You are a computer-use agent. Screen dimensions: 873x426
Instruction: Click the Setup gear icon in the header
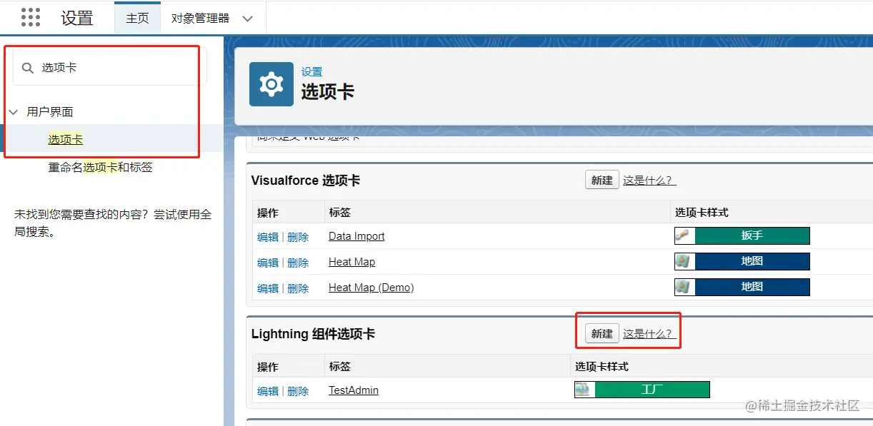(271, 84)
